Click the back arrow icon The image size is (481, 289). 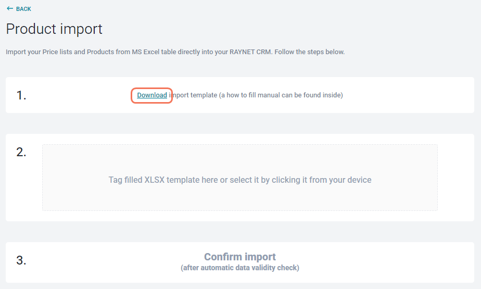pyautogui.click(x=9, y=9)
